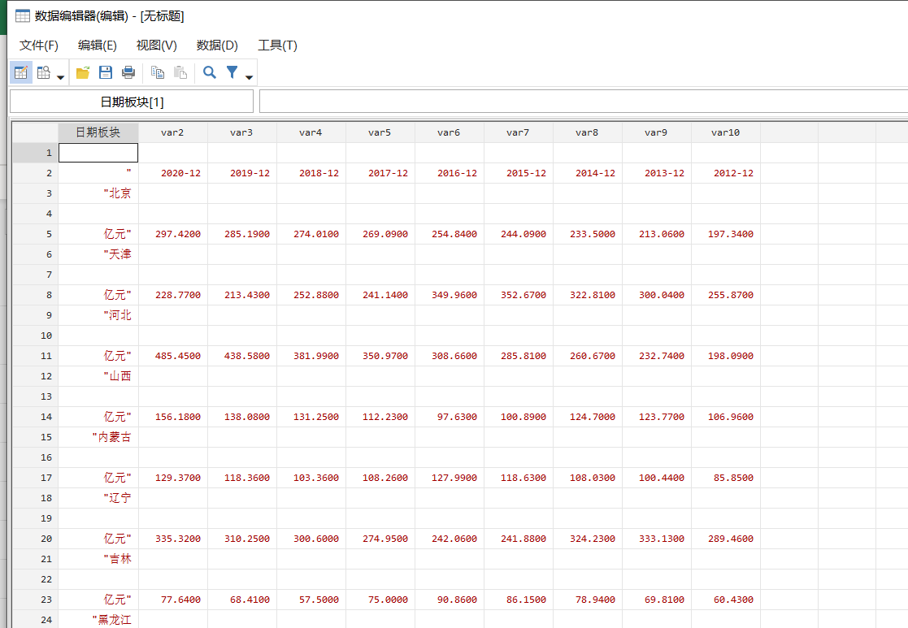
Task: Open the 视图(V) menu
Action: coord(159,45)
